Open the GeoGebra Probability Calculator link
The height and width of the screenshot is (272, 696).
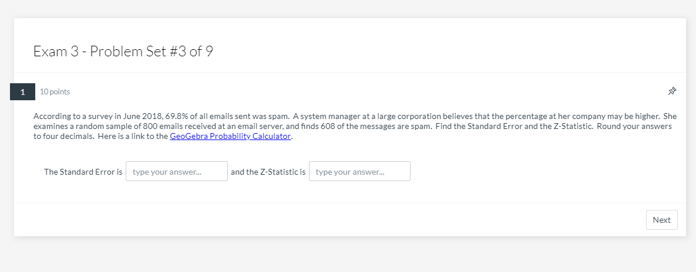[230, 136]
